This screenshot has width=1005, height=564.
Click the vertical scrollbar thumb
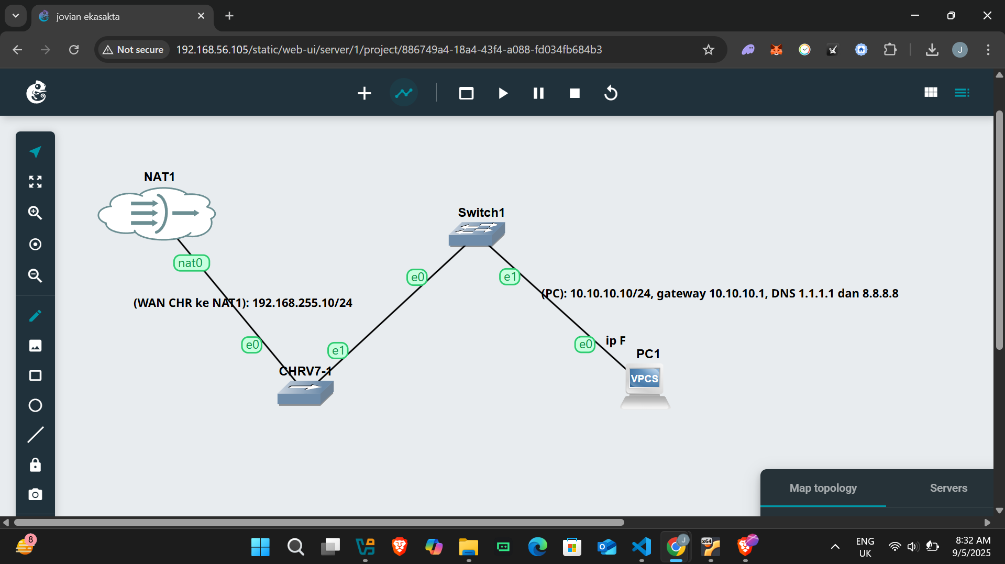999,230
